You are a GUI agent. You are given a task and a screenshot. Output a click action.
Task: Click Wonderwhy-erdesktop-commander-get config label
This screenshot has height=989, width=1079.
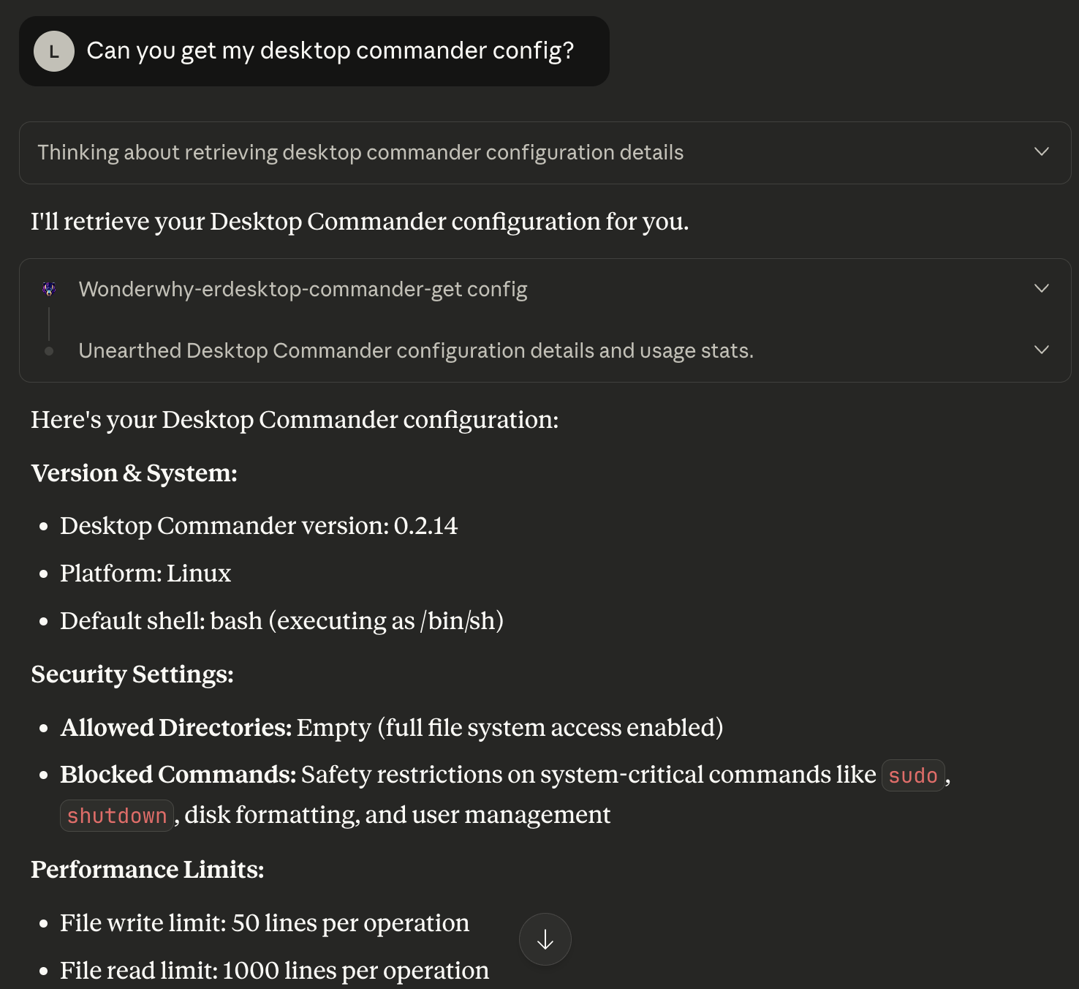tap(303, 288)
